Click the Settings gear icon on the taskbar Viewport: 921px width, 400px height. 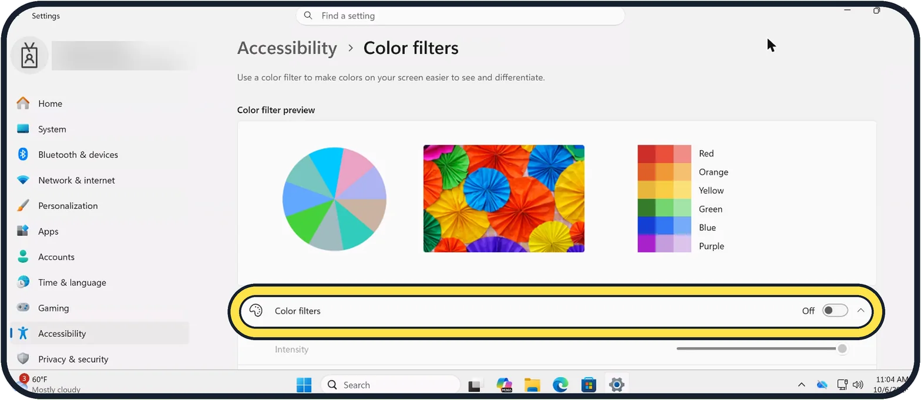pos(616,385)
